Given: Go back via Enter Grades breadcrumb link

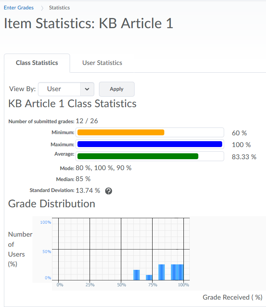Looking at the screenshot, I should tap(18, 8).
